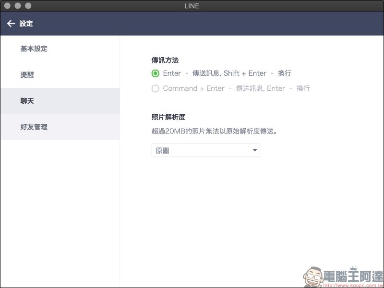
Task: Click the LINE window title
Action: [192, 6]
